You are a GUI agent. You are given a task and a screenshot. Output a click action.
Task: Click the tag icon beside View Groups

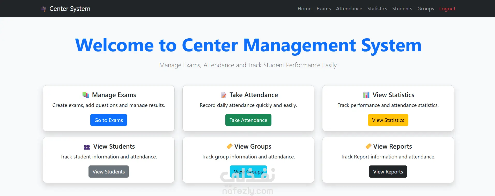tap(230, 146)
